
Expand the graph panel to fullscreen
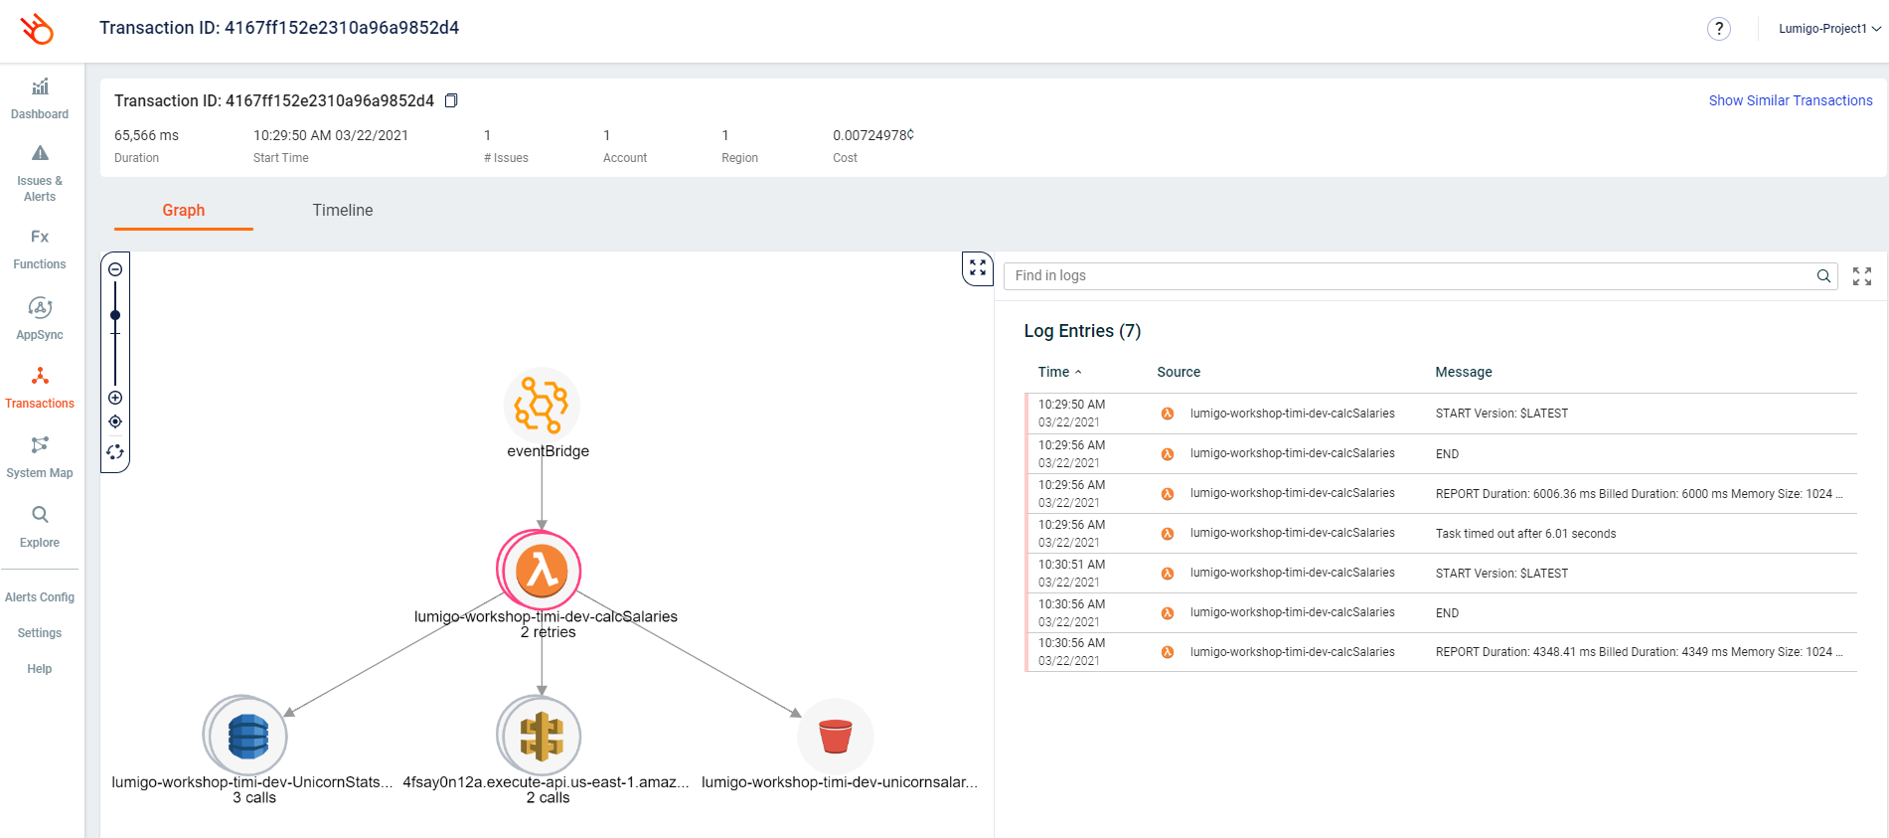pyautogui.click(x=978, y=268)
